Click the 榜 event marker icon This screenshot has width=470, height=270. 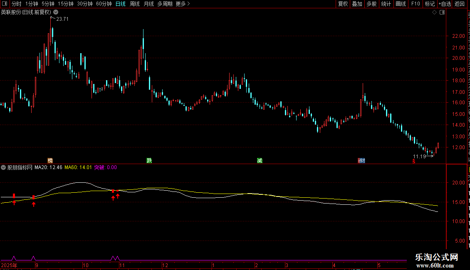50,161
